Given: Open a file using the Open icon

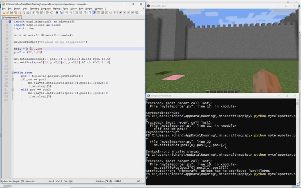Looking at the screenshot, I should click(7, 12).
